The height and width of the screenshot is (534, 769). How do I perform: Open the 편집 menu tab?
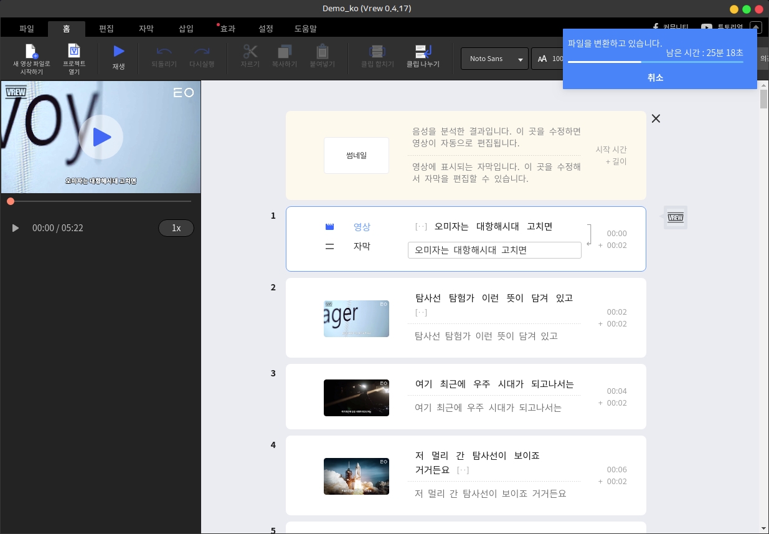point(106,29)
